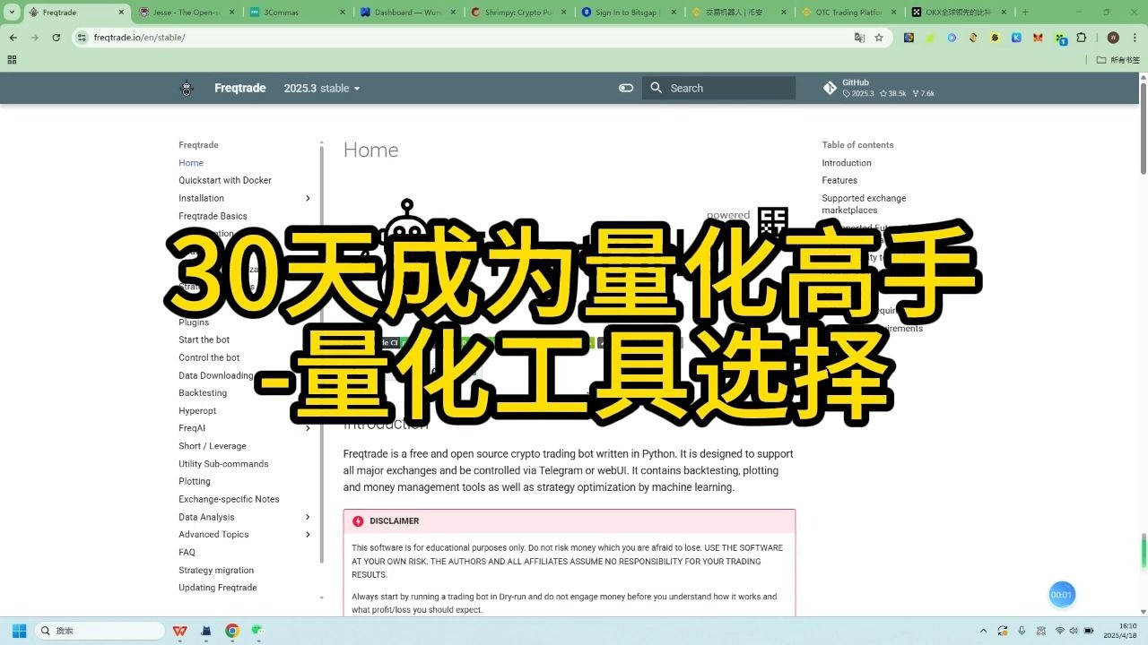Go back using the browser back arrow

13,38
